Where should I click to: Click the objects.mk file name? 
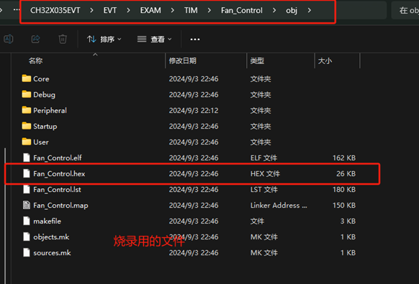(x=51, y=237)
